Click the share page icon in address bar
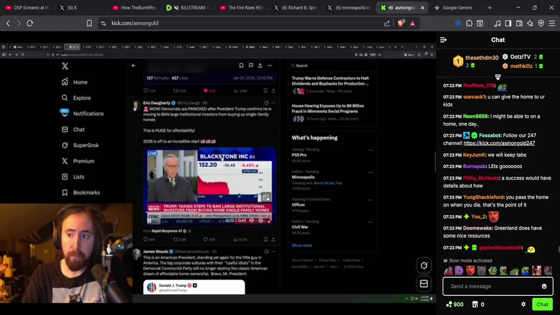Image resolution: width=560 pixels, height=315 pixels. click(x=387, y=23)
